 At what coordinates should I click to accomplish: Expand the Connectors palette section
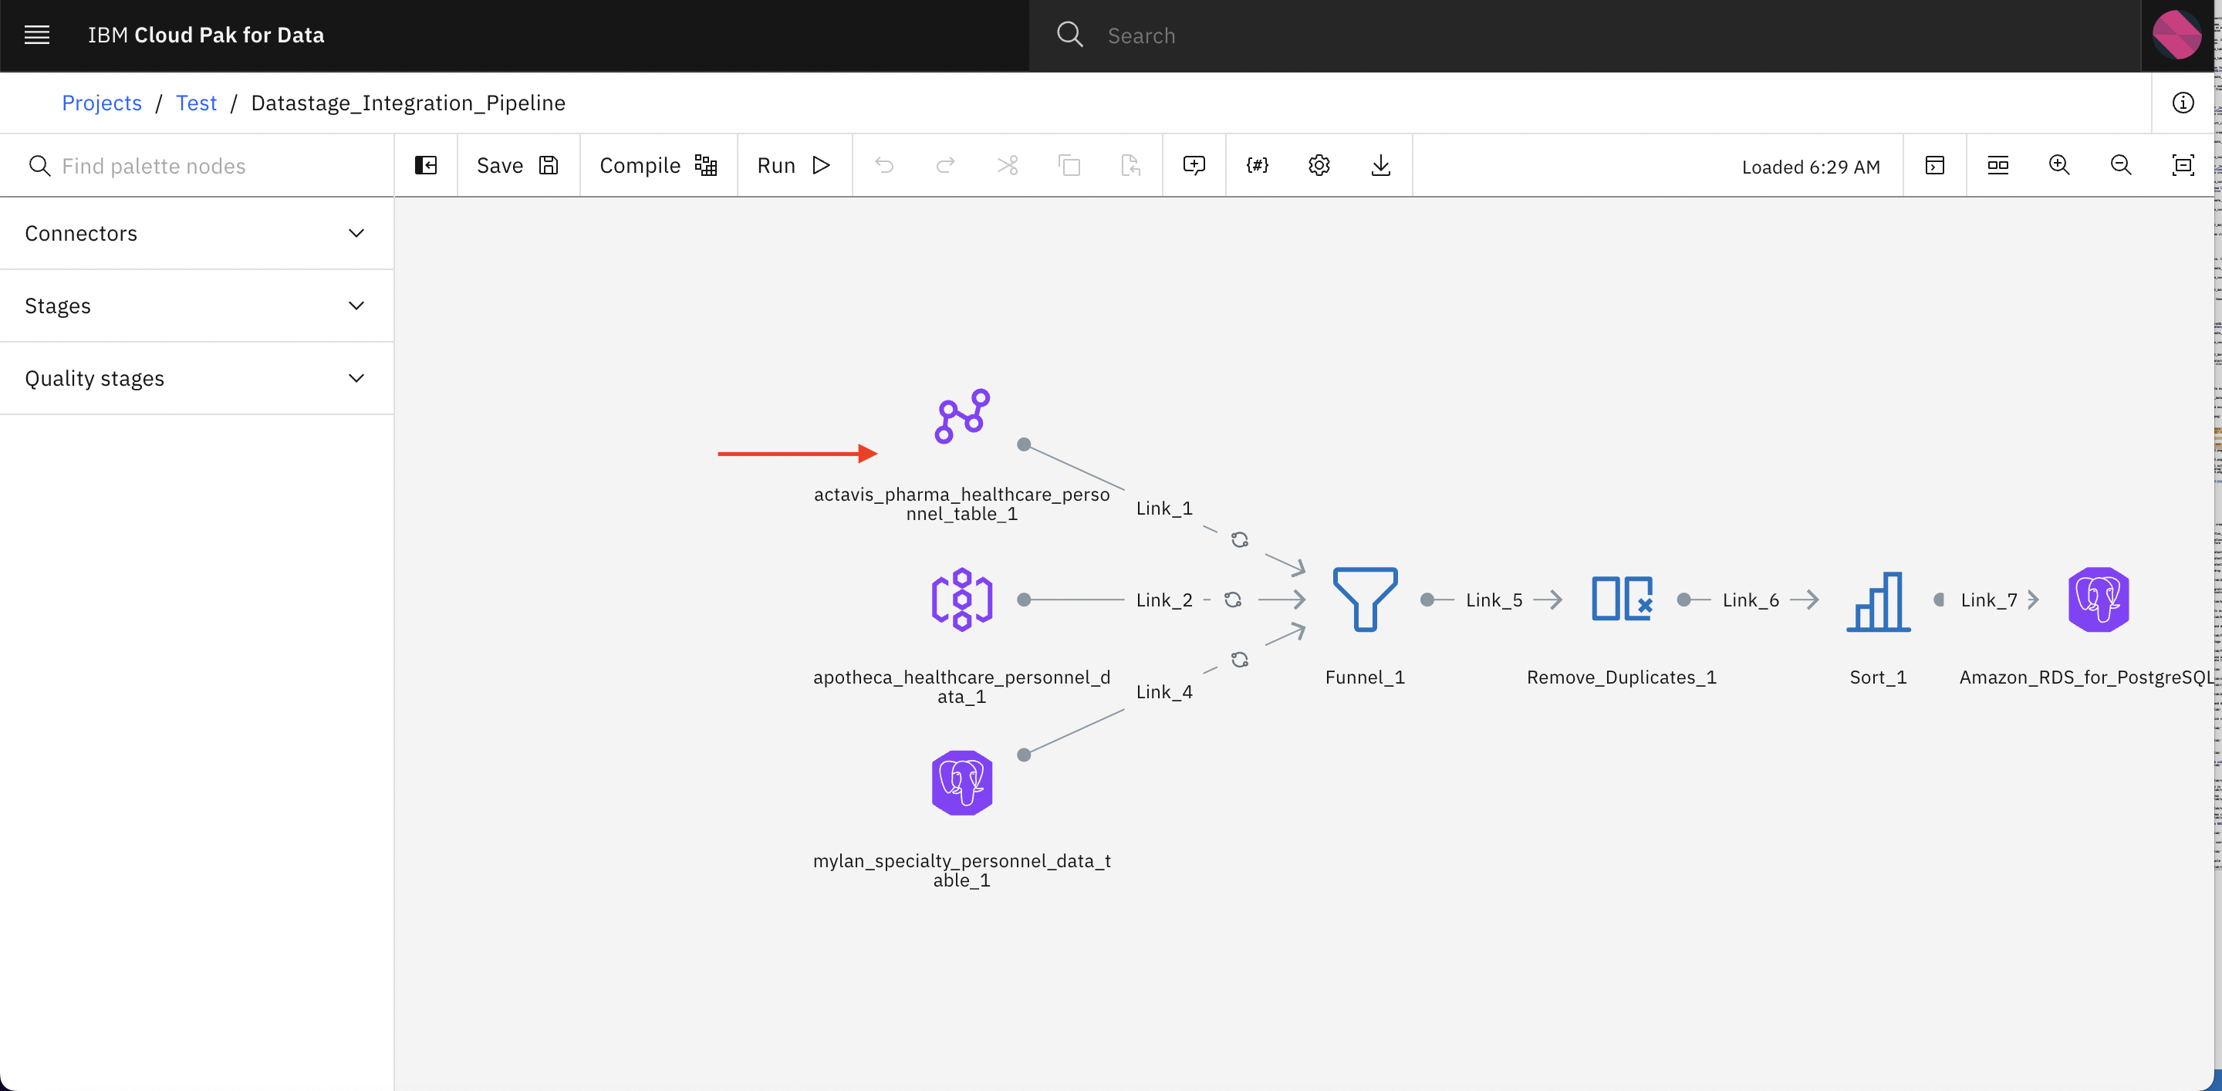197,234
